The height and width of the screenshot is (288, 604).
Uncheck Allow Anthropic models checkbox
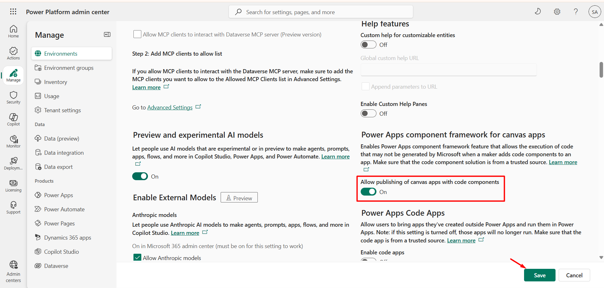tap(137, 258)
